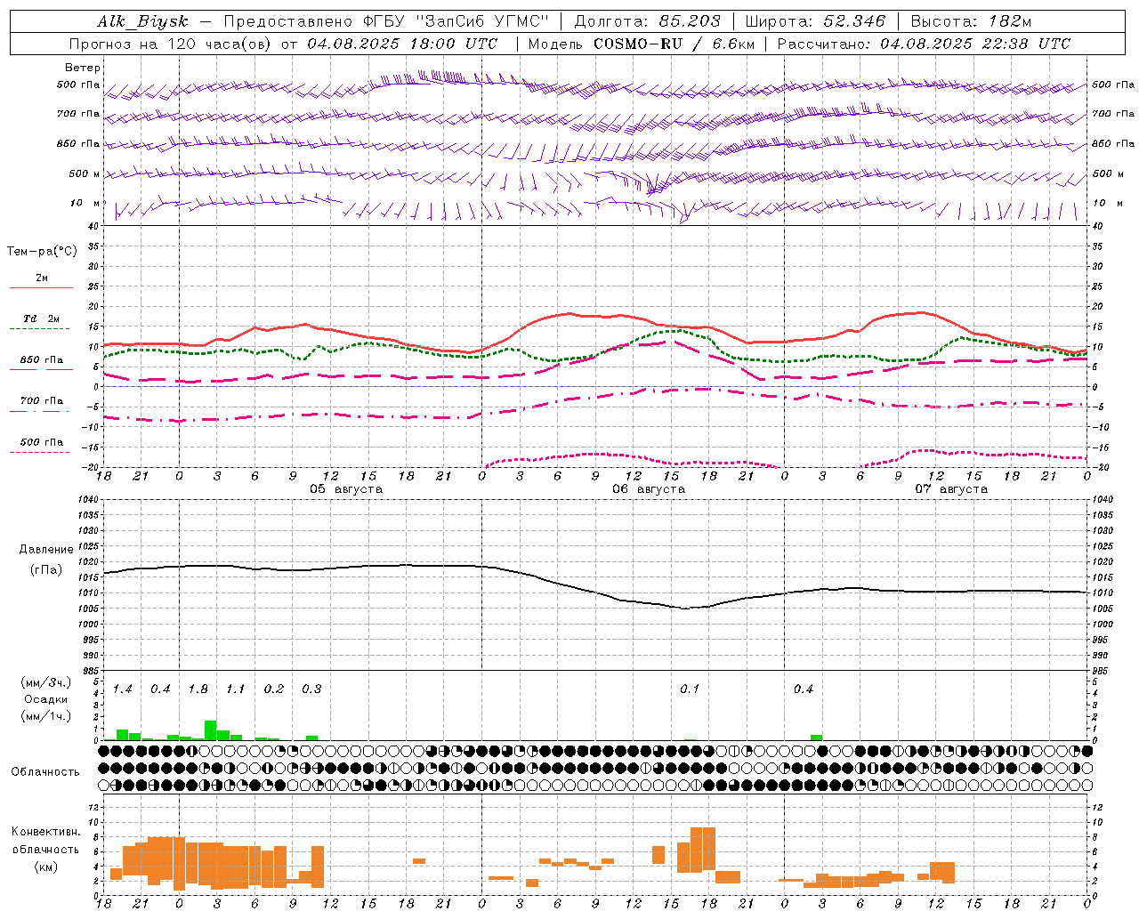
Task: Click the 07 августа date label
Action: pyautogui.click(x=951, y=489)
